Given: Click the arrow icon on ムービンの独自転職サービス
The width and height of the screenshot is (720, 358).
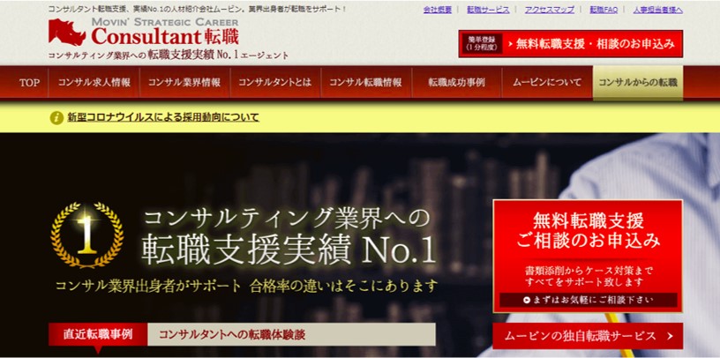Looking at the screenshot, I should pos(670,336).
